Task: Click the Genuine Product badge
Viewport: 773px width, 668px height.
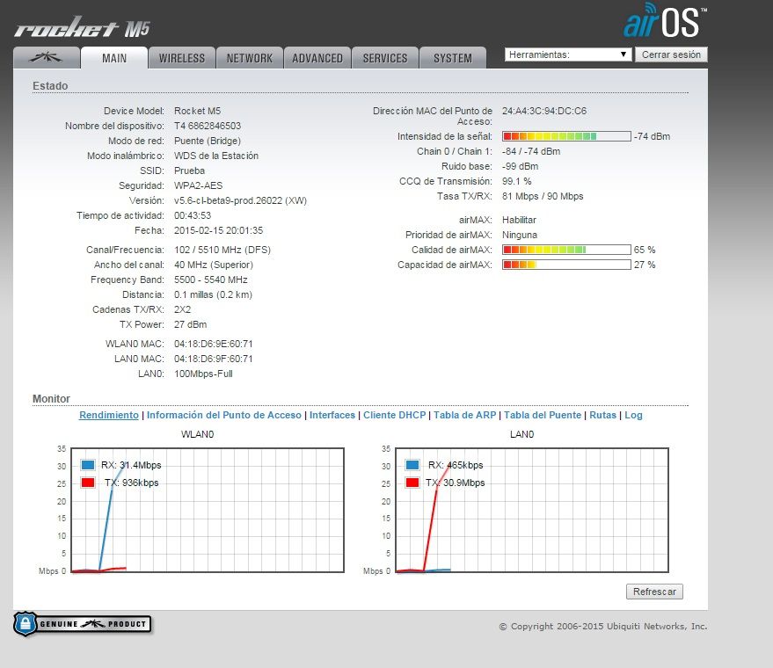Action: click(83, 624)
